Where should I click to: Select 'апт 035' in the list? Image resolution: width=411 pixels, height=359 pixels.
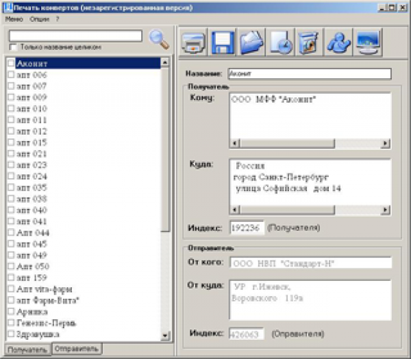click(32, 188)
